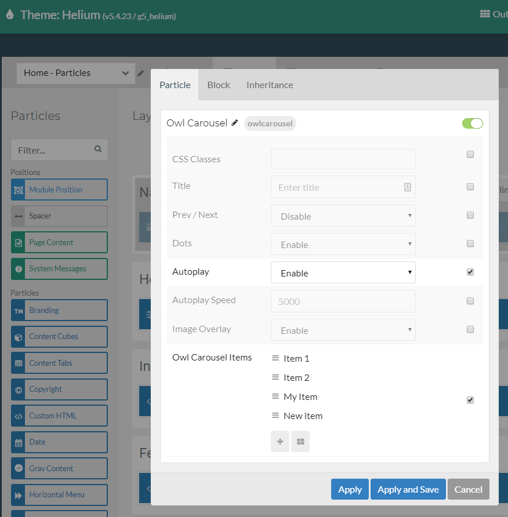Switch to the Inheritance tab
Viewport: 508px width, 517px height.
(270, 85)
